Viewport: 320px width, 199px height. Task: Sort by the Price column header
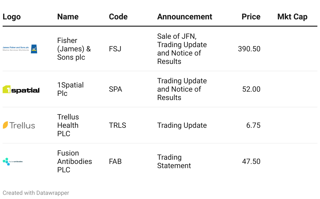point(251,17)
